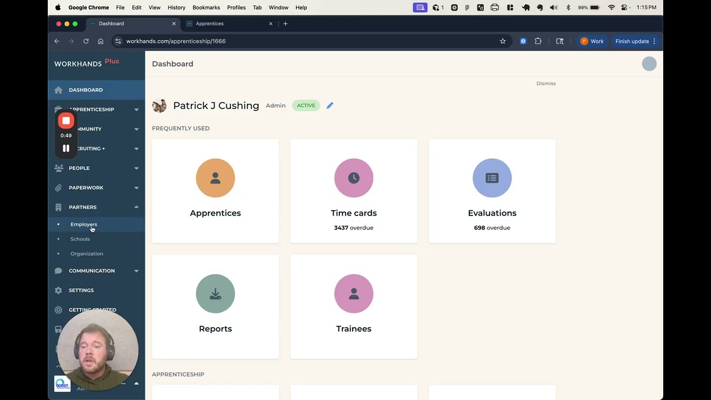711x400 pixels.
Task: Open the Apple menu
Action: 58,8
